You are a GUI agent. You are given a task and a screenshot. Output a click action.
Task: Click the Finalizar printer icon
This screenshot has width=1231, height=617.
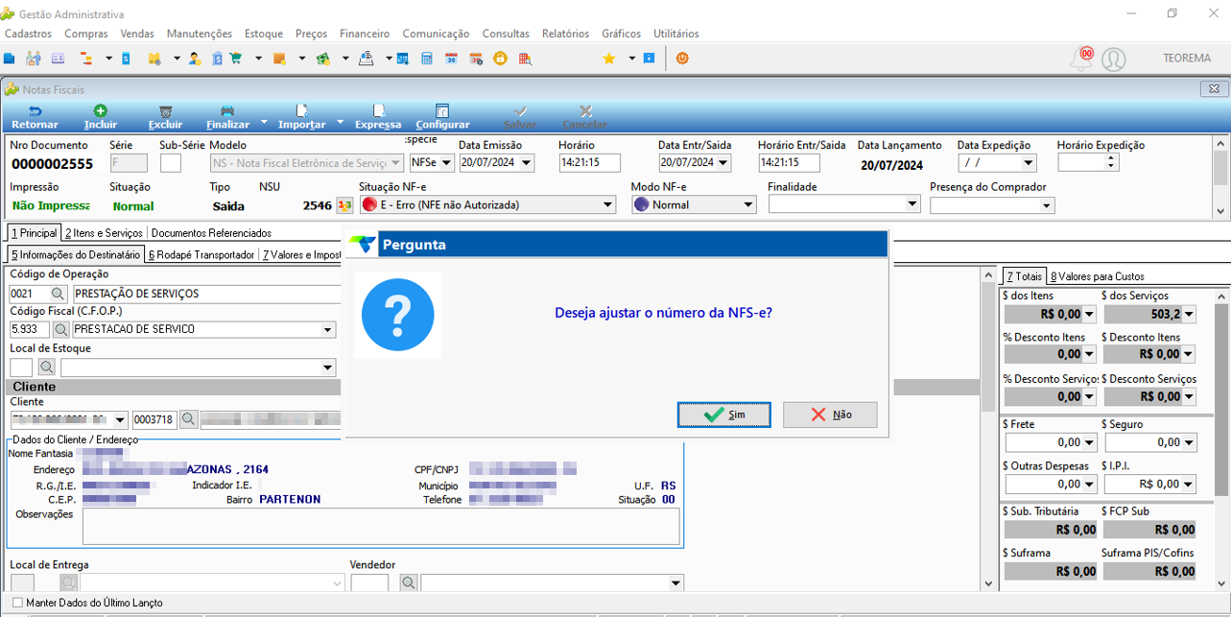(227, 111)
